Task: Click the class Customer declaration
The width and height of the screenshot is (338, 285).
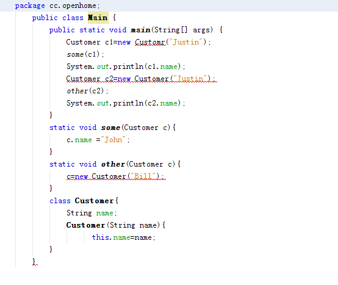Action: [x=84, y=201]
